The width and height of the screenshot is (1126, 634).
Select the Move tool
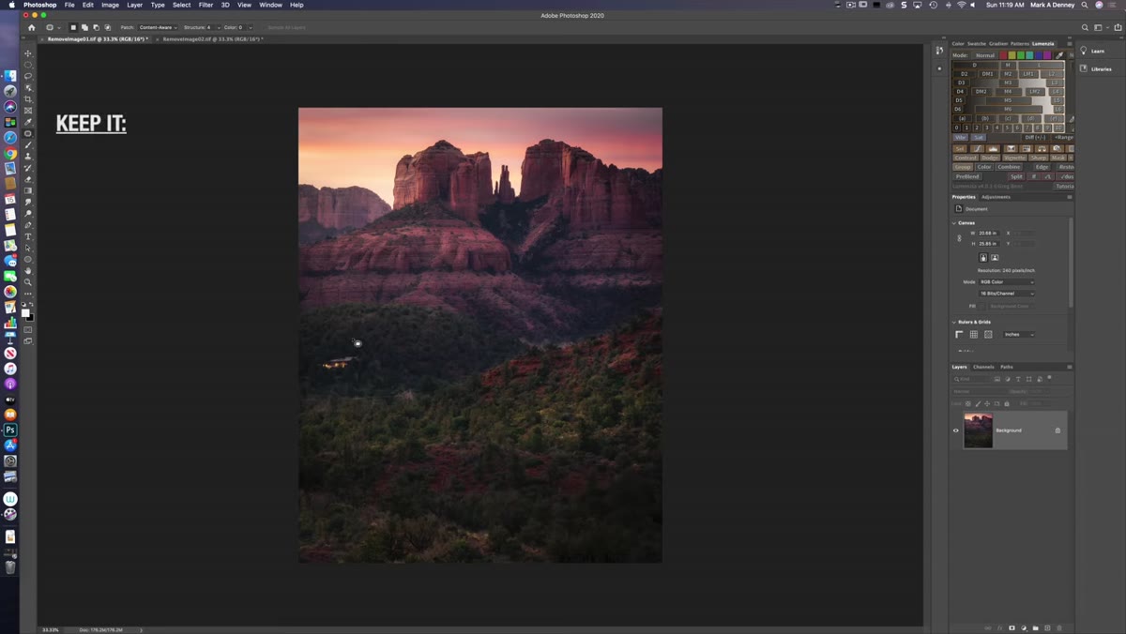click(x=28, y=53)
